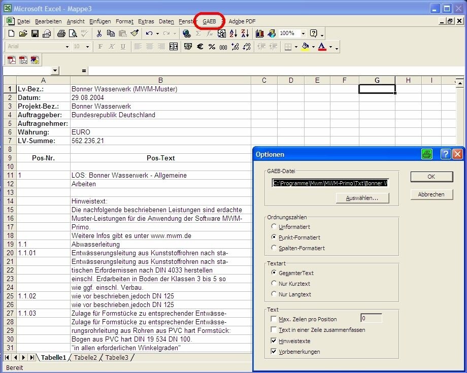The image size is (467, 373).
Task: Click the Percent Style icon
Action: pyautogui.click(x=212, y=47)
